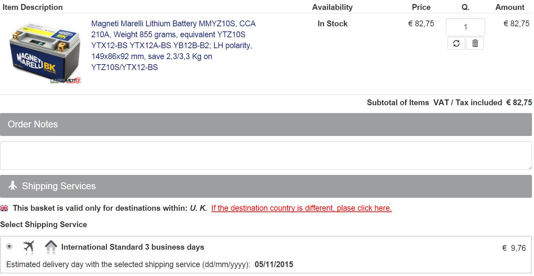Click the € 9,76 shipping price

tap(514, 248)
